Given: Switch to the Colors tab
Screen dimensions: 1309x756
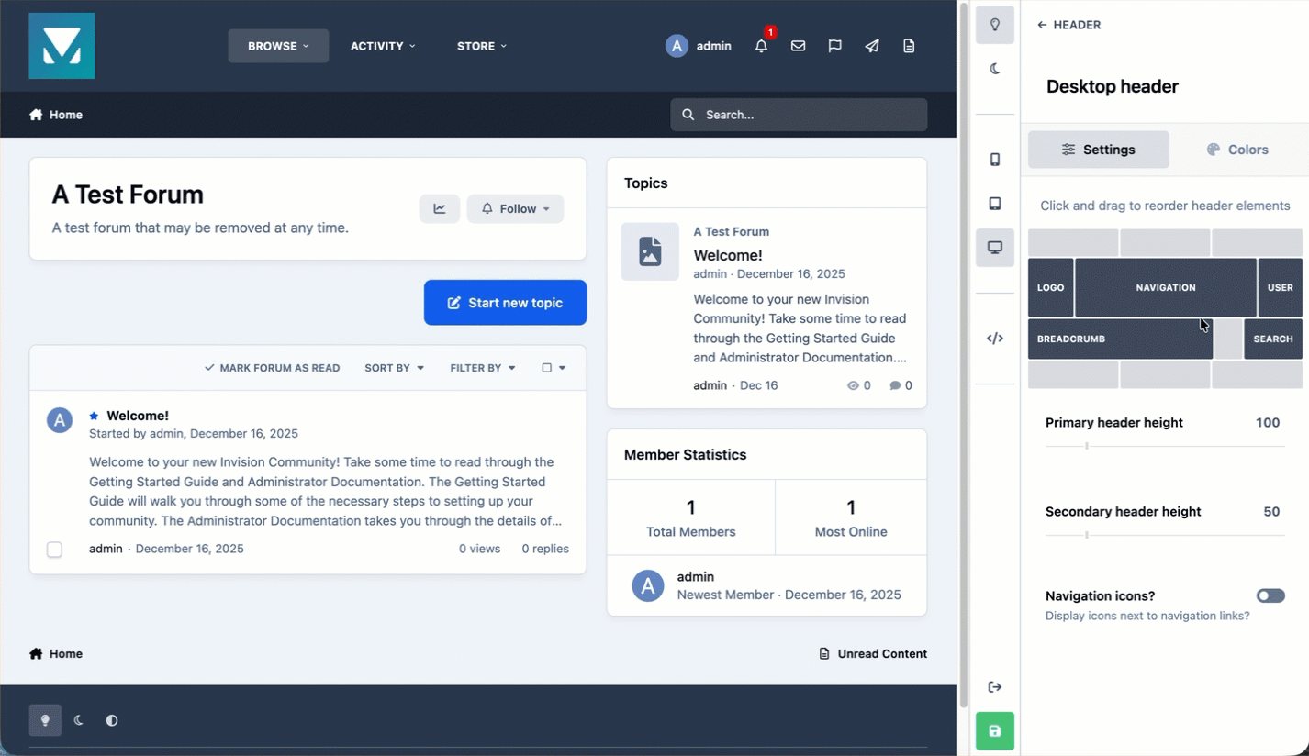Looking at the screenshot, I should (1237, 150).
